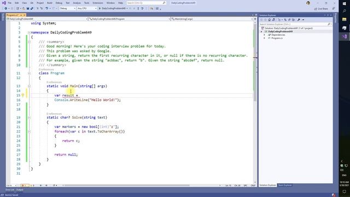Click the Collapse All icon in Solution Explorer

[289, 20]
